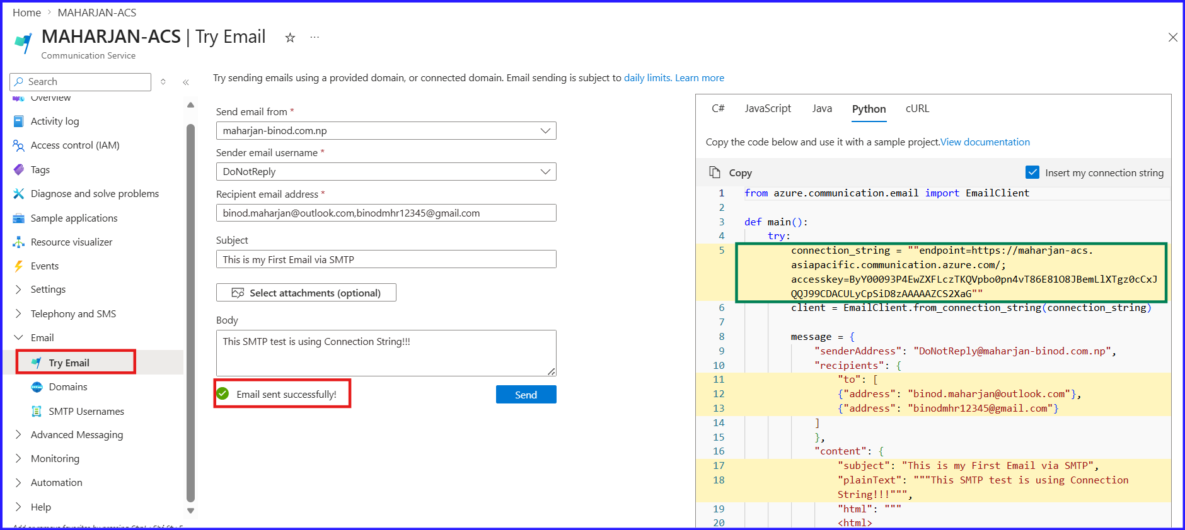
Task: Open the more options ellipsis in the header
Action: [315, 38]
